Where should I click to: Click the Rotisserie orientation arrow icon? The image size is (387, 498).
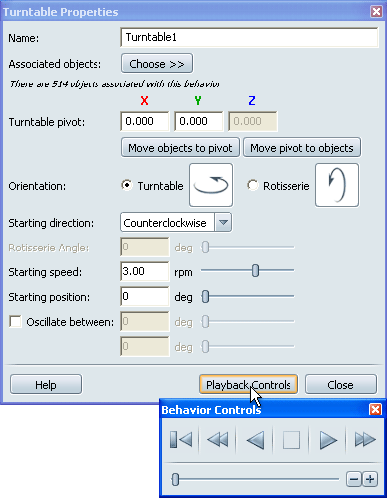click(x=337, y=185)
